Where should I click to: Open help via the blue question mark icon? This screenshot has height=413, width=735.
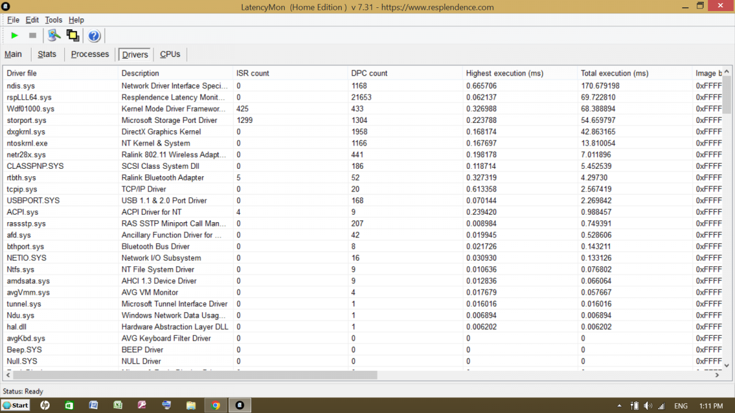[x=94, y=35]
